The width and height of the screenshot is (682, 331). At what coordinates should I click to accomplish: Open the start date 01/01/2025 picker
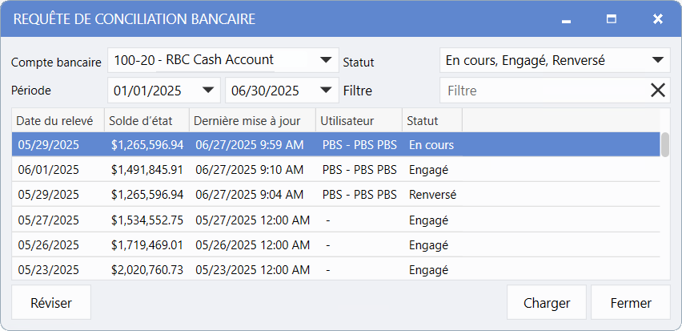pos(210,91)
